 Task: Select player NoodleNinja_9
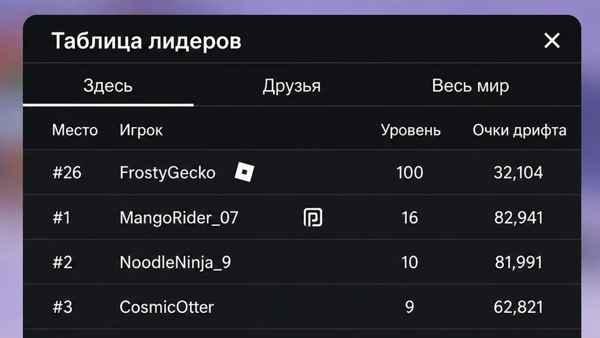(x=175, y=263)
